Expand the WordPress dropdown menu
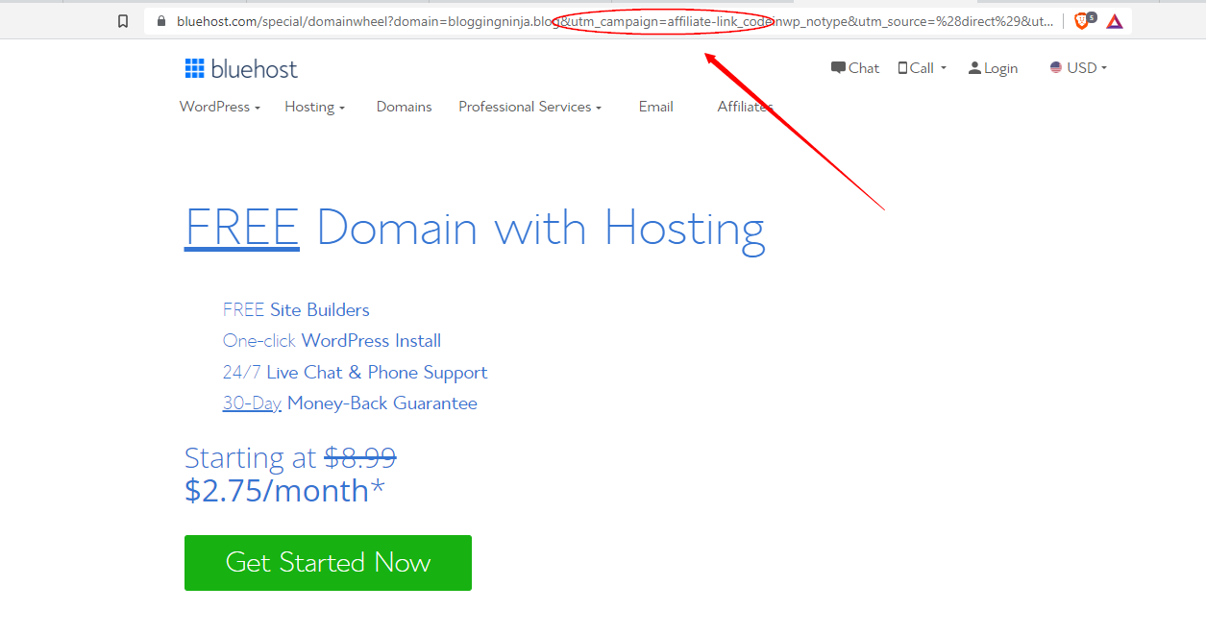Screen dimensions: 1206x635 coord(220,107)
